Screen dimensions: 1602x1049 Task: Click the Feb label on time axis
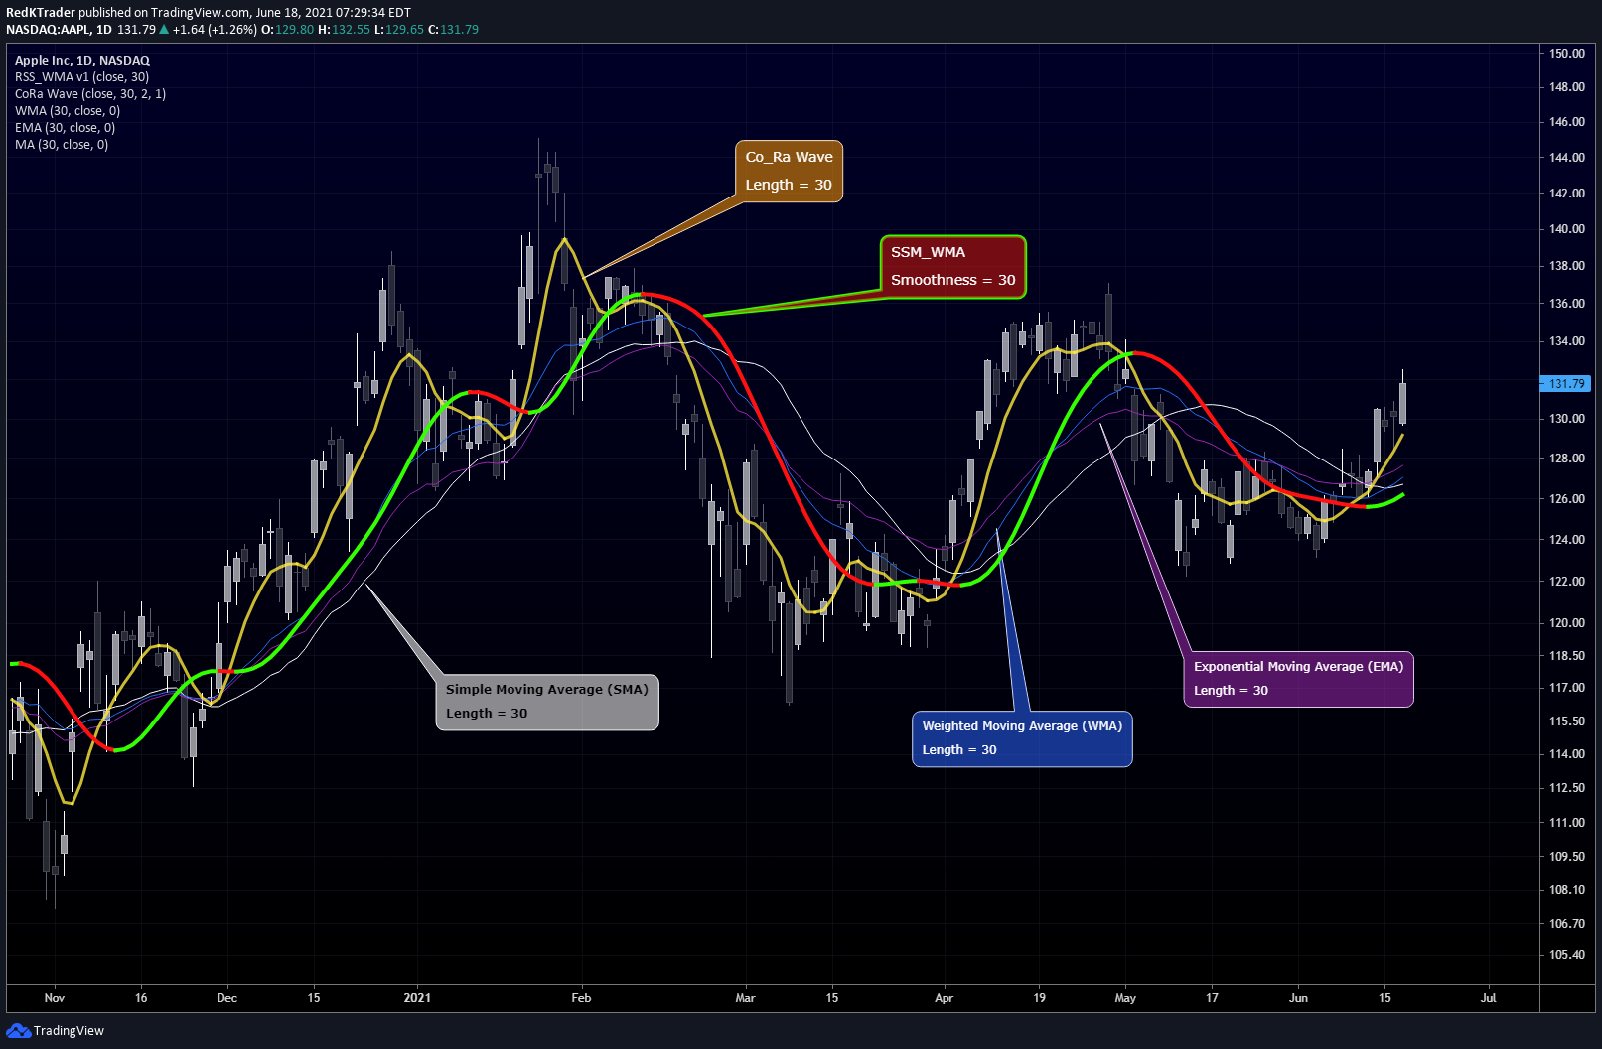tap(582, 998)
